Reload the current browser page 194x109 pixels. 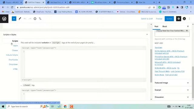coord(12,7)
